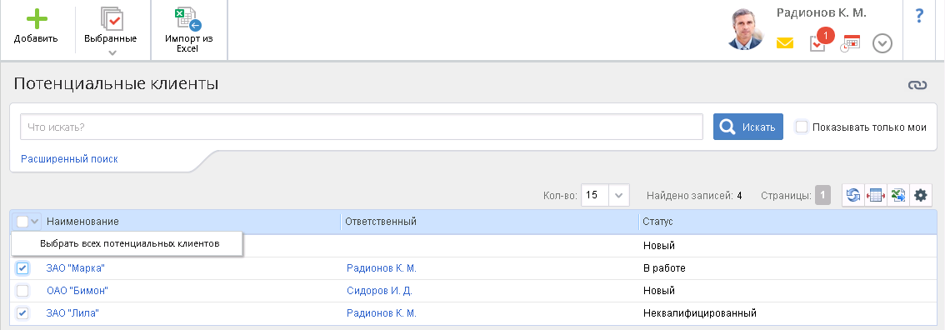Choose Выбрать всех потенциальных клиентов
This screenshot has height=330, width=945.
pos(129,244)
